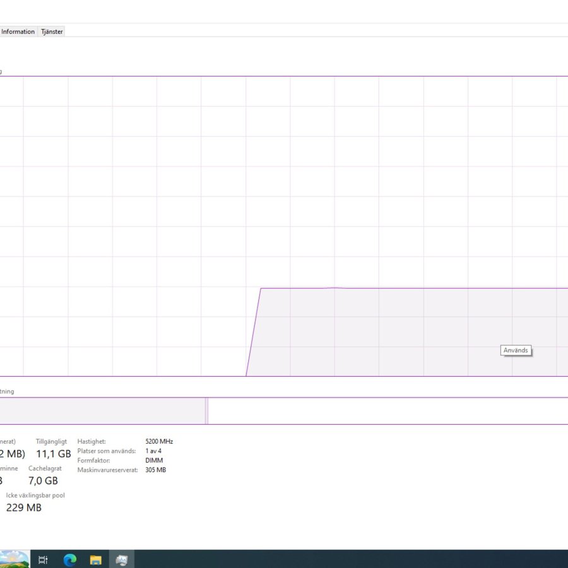
Task: Open File Explorer from taskbar
Action: pyautogui.click(x=95, y=560)
